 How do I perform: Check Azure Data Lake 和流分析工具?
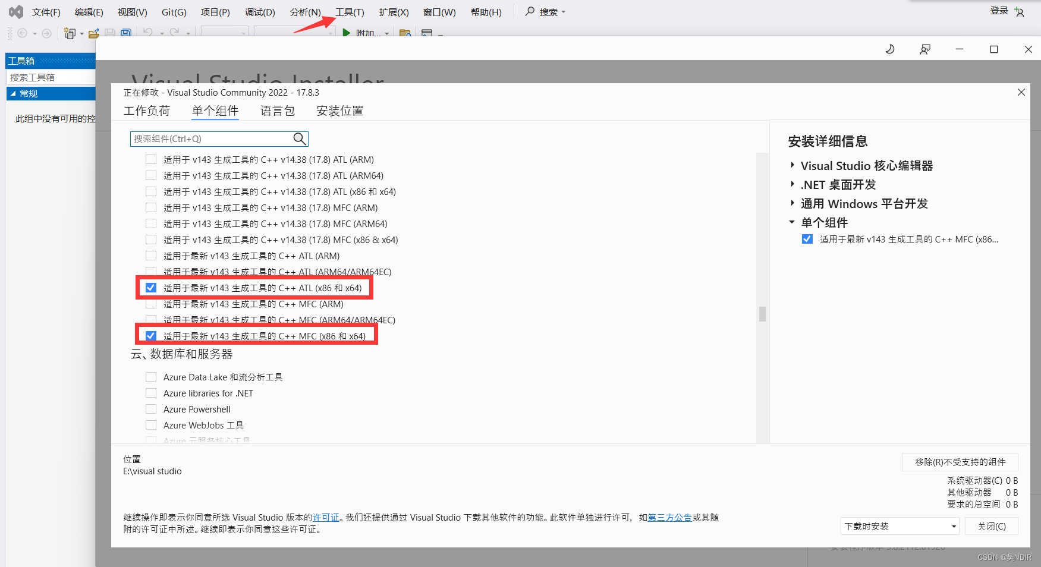click(x=151, y=377)
